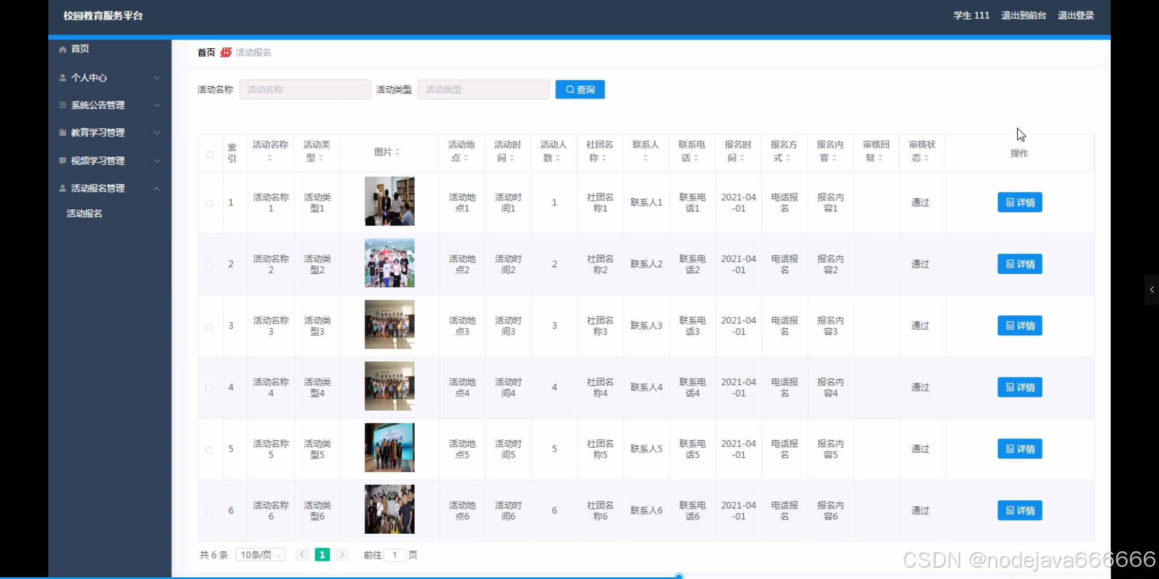Go to previous page arrow in pagination
The width and height of the screenshot is (1159, 579).
click(302, 554)
